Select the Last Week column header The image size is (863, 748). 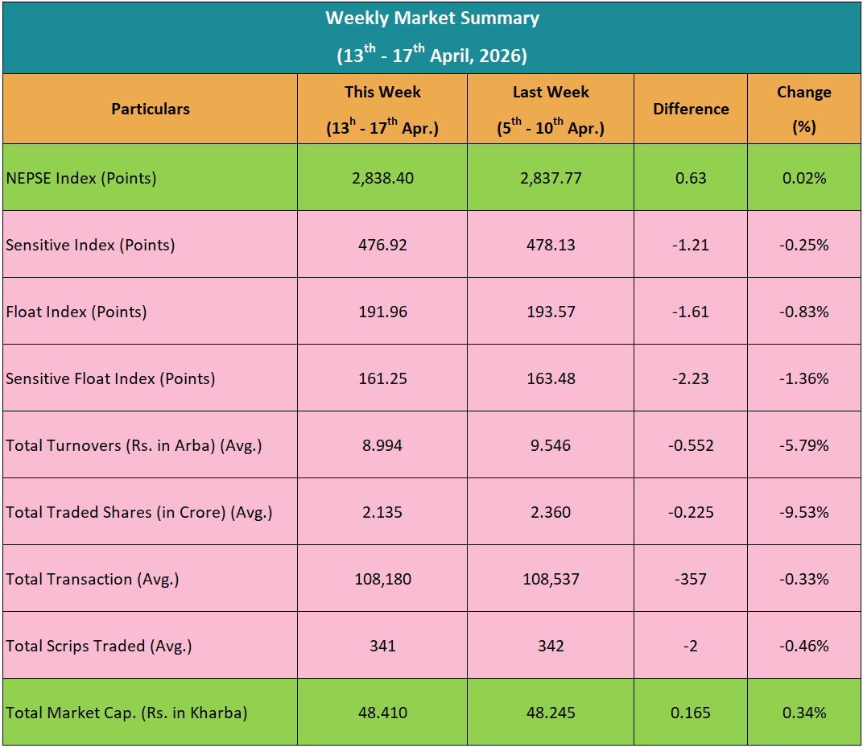(551, 109)
